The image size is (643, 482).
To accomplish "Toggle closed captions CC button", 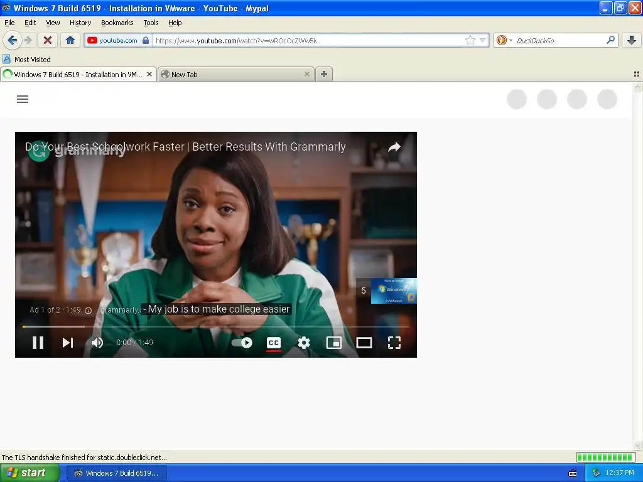I will tap(274, 343).
